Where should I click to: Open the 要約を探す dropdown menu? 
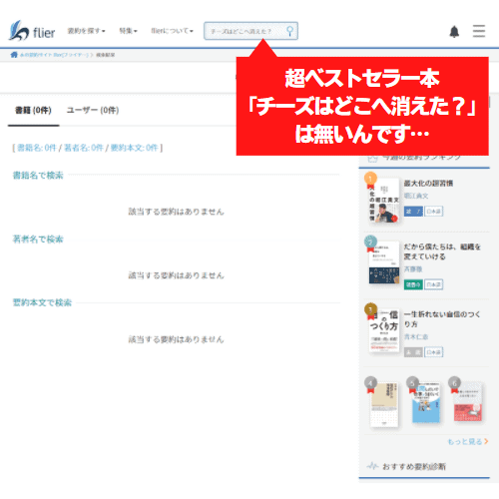click(x=86, y=31)
